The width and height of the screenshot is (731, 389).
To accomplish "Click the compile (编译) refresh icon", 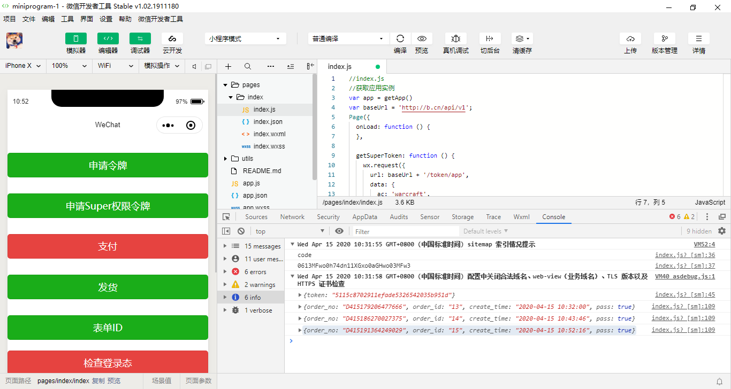I will (x=400, y=38).
